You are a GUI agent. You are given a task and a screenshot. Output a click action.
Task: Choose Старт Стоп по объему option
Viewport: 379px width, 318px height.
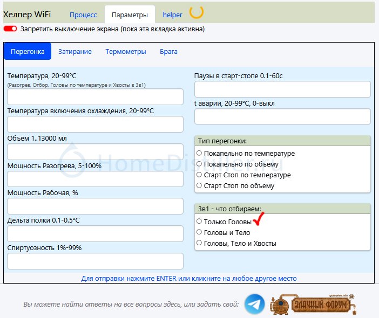tap(199, 185)
